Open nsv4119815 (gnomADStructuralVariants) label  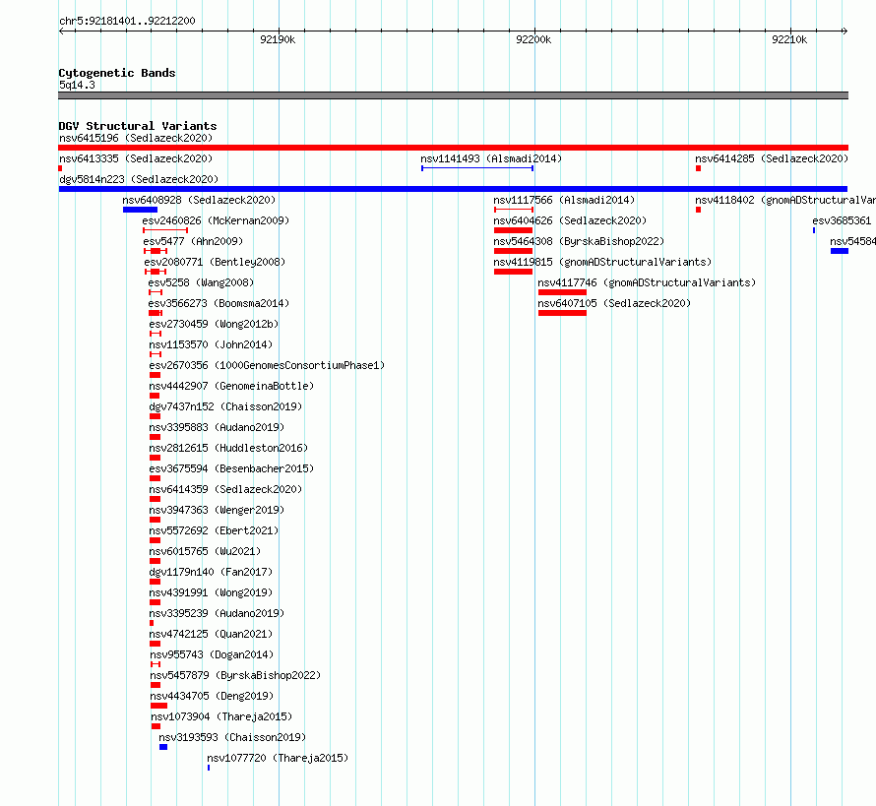[x=602, y=262]
